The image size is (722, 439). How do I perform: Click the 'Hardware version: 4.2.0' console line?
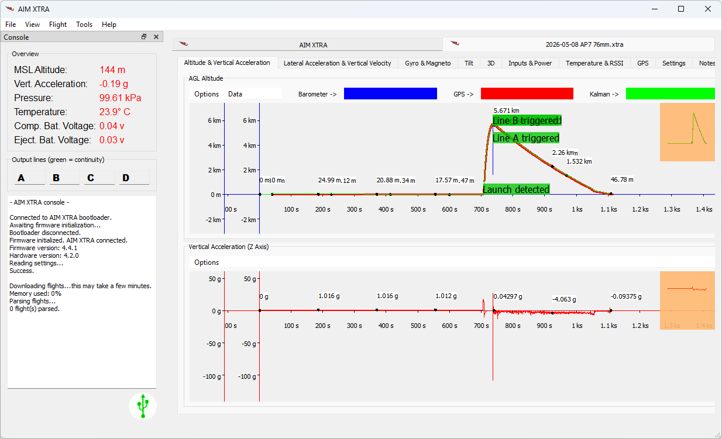tap(44, 255)
